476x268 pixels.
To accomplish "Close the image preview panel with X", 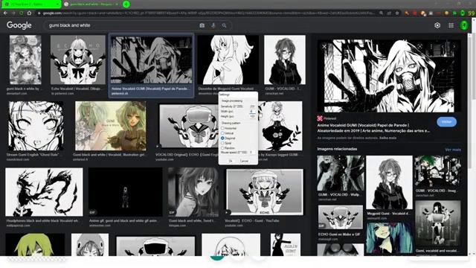I will point(324,46).
